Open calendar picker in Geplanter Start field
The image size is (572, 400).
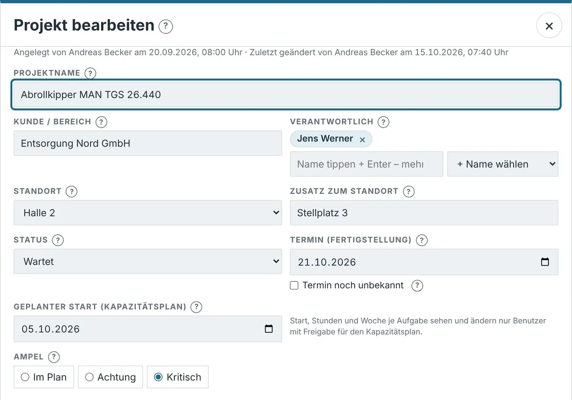pos(268,329)
